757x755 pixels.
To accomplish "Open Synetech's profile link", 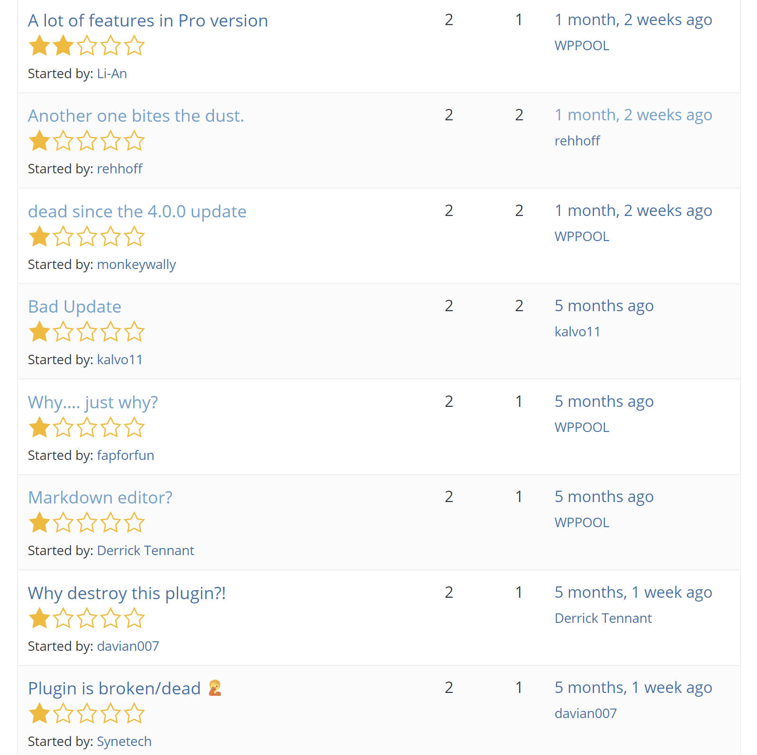I will (124, 741).
